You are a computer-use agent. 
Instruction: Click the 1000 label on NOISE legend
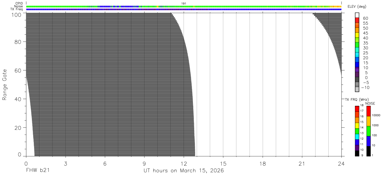tap(376, 125)
